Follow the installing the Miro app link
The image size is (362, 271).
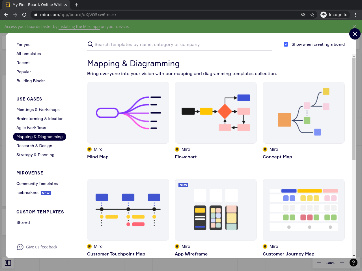click(x=79, y=27)
